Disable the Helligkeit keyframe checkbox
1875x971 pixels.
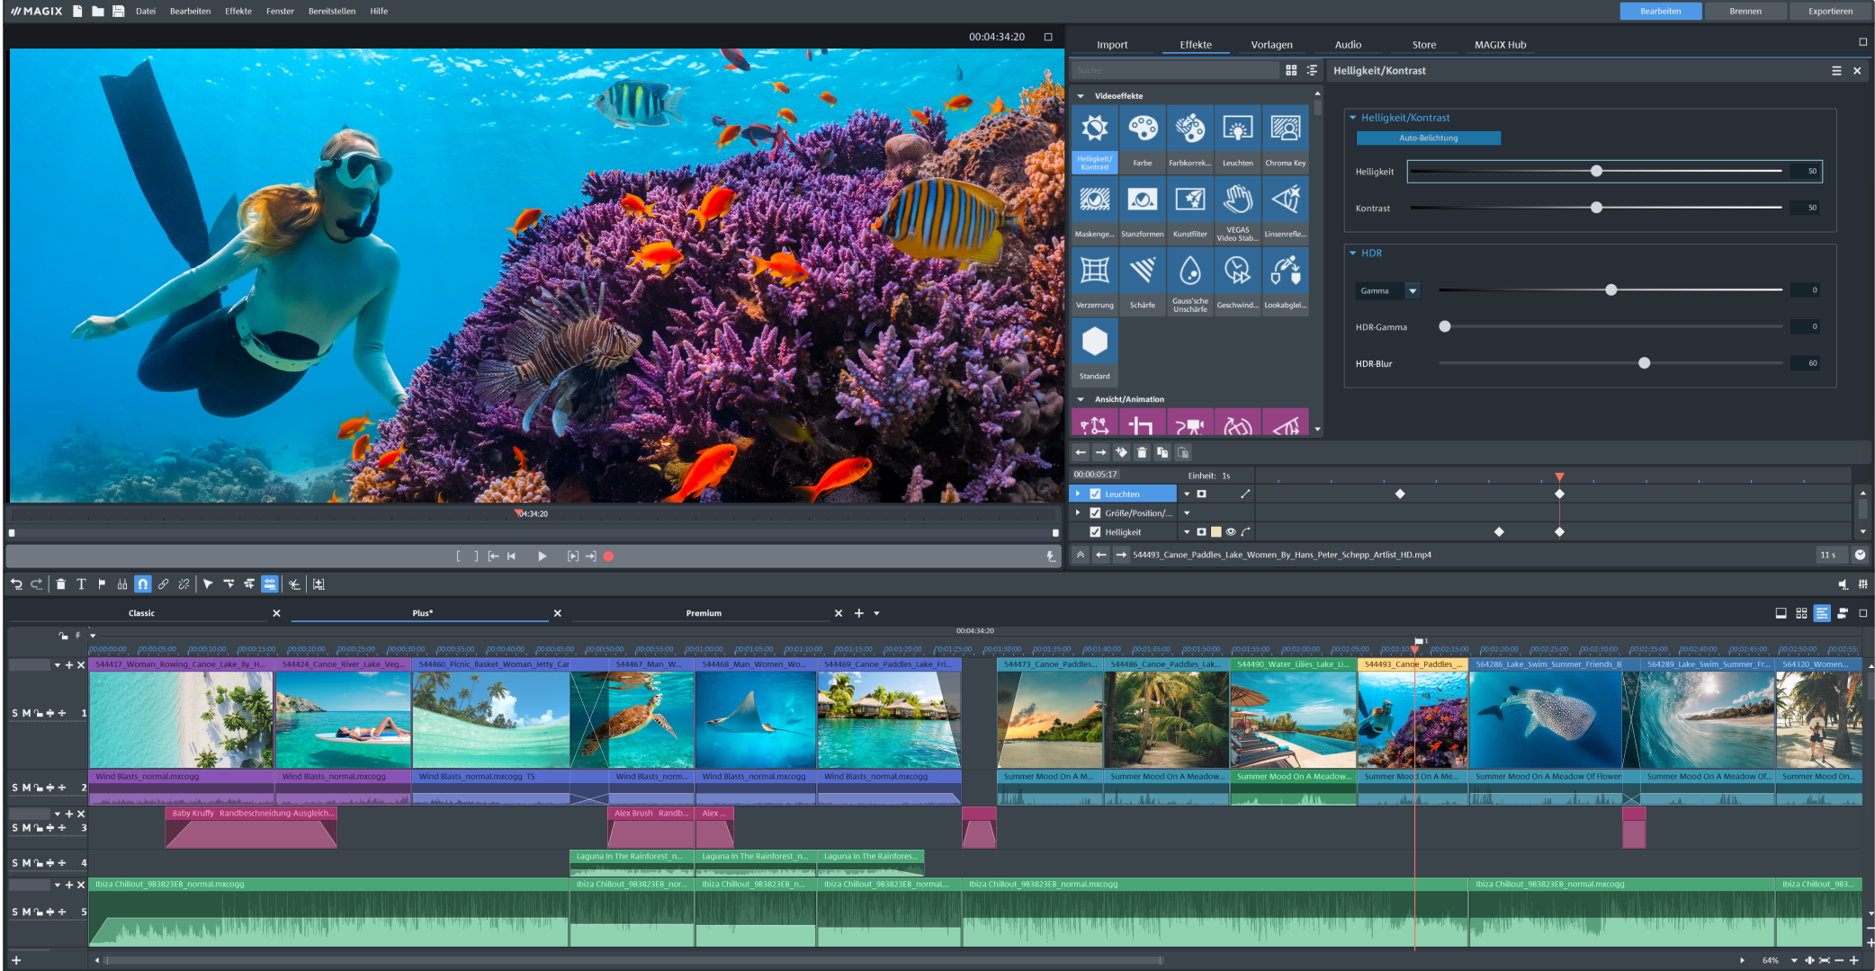1096,531
